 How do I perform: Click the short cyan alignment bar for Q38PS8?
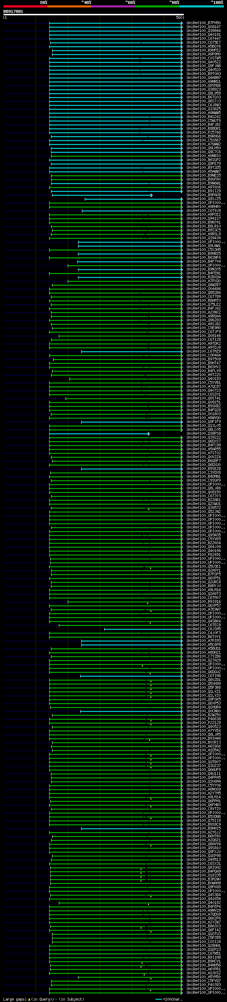click(x=99, y=434)
